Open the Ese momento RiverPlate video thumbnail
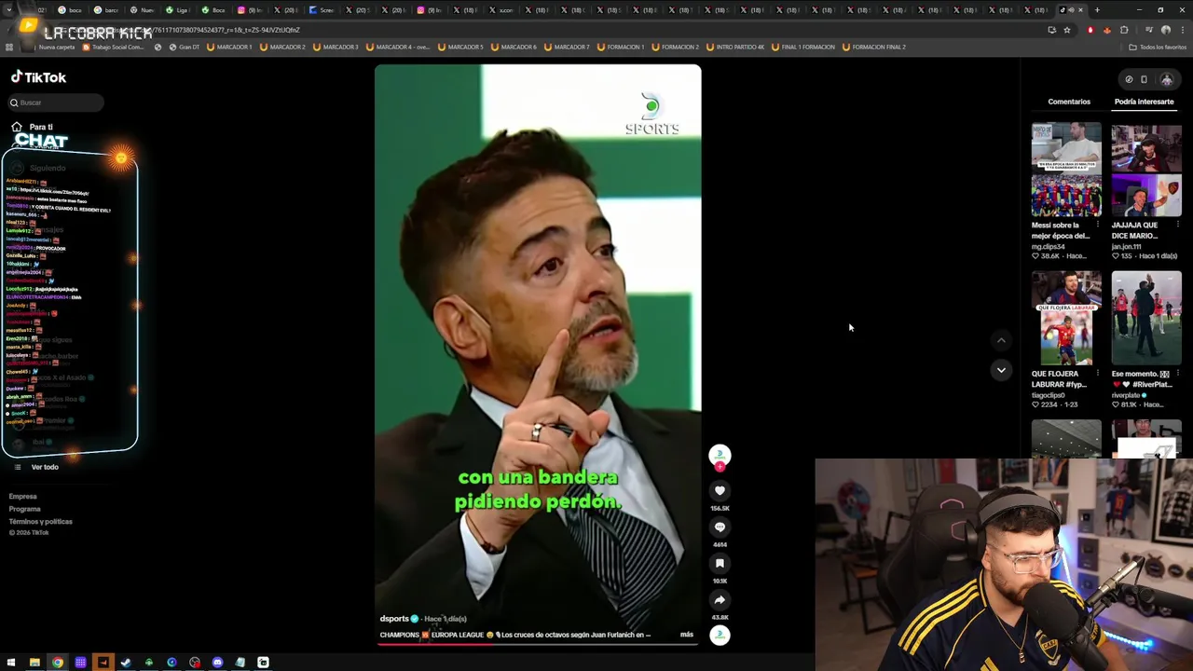 pos(1146,319)
